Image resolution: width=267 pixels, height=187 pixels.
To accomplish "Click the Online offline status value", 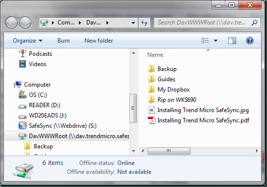I will tap(126, 163).
